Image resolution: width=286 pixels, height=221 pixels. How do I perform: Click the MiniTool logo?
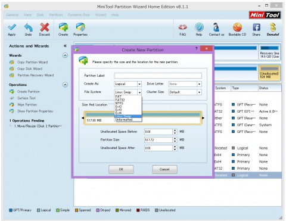point(265,15)
